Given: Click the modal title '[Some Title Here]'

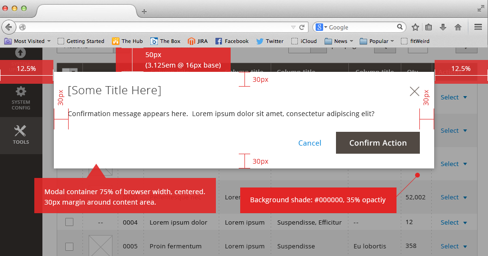Looking at the screenshot, I should (114, 90).
